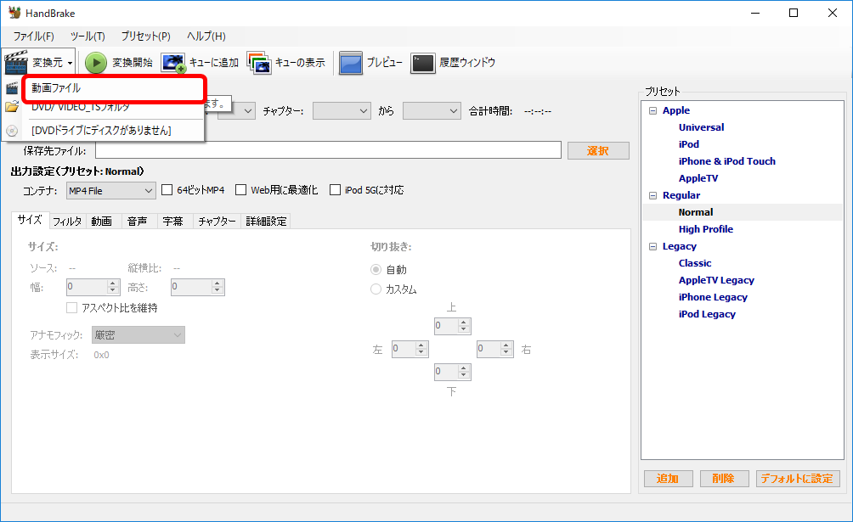Collapse the Legacy preset group
The width and height of the screenshot is (853, 522).
pos(652,246)
